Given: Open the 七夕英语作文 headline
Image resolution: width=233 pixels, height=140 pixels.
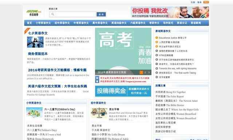Looking at the screenshot, I should click(38, 33).
